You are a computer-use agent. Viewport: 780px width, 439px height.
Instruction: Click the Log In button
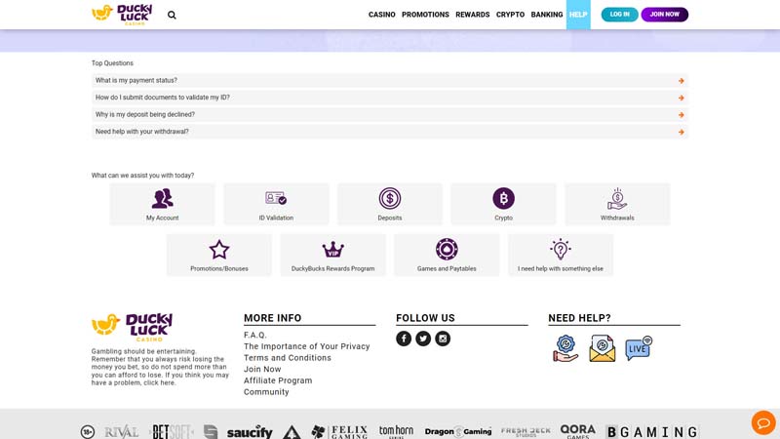[619, 15]
